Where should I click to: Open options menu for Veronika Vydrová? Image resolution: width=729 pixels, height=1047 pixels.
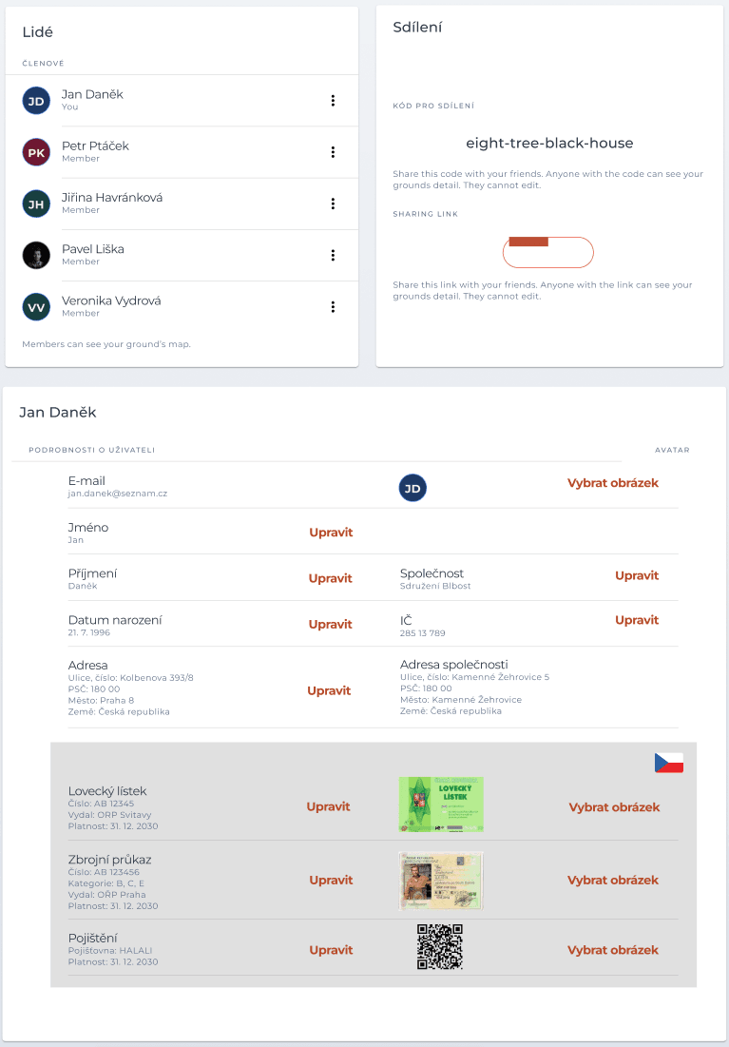333,307
